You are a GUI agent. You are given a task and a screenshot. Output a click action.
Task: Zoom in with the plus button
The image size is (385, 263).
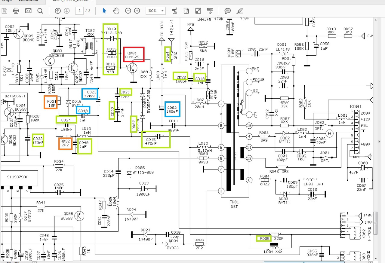click(137, 11)
